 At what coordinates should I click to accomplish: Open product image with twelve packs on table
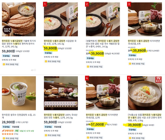pos(61,93)
